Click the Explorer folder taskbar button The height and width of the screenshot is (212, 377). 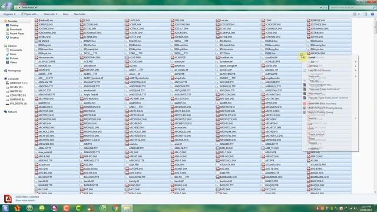127,208
